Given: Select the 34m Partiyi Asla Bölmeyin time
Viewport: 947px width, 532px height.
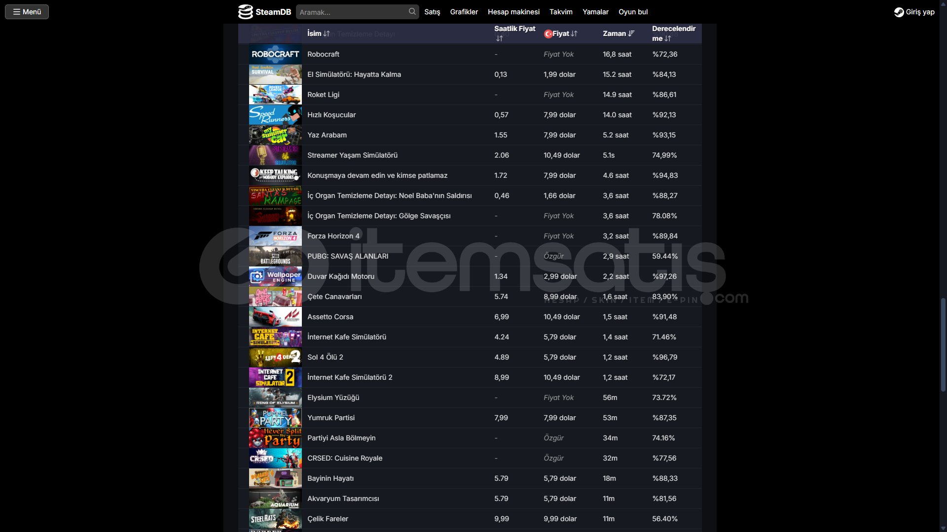Looking at the screenshot, I should [x=610, y=438].
